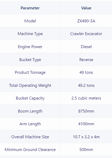Select the 49 tons tonnage value

tap(86, 73)
